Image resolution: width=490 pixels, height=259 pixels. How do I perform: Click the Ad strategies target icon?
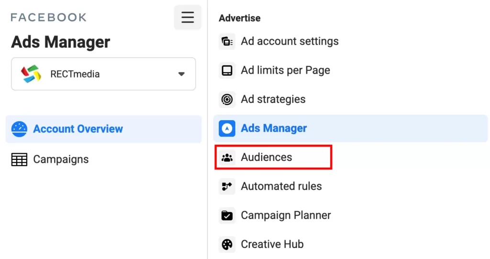pyautogui.click(x=227, y=100)
